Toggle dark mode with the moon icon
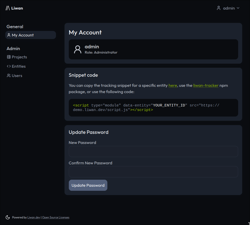Image resolution: width=250 pixels, height=225 pixels. 8,217
